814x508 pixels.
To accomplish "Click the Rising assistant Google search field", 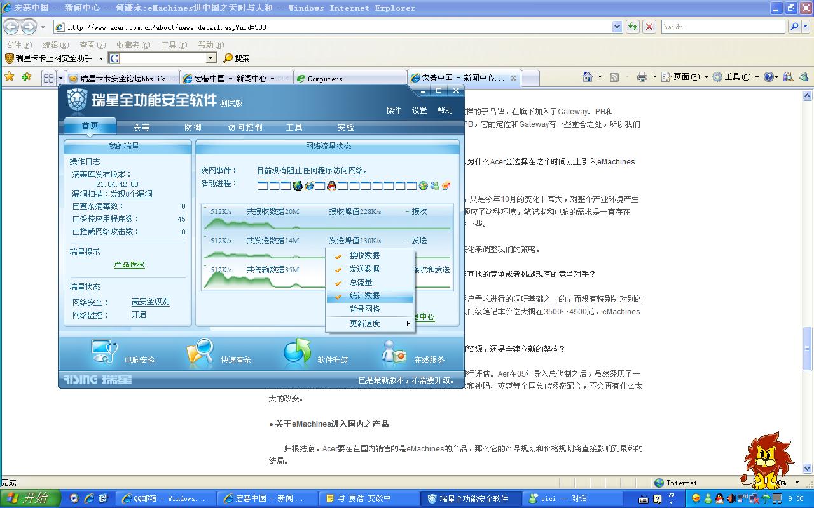I will click(163, 58).
